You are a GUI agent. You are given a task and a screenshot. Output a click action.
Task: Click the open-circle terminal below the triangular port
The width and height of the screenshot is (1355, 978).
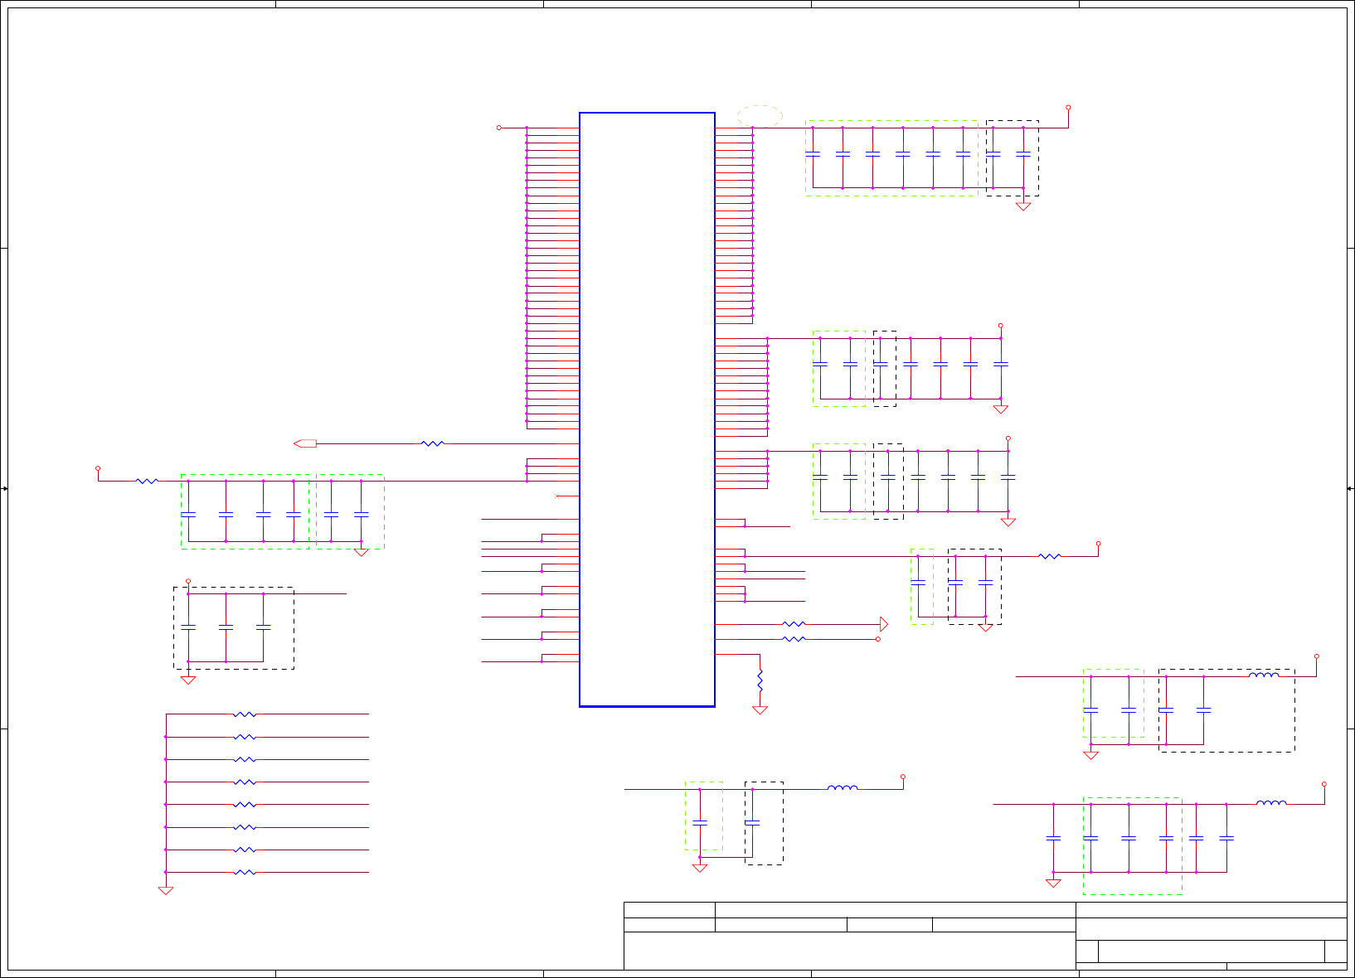(878, 639)
